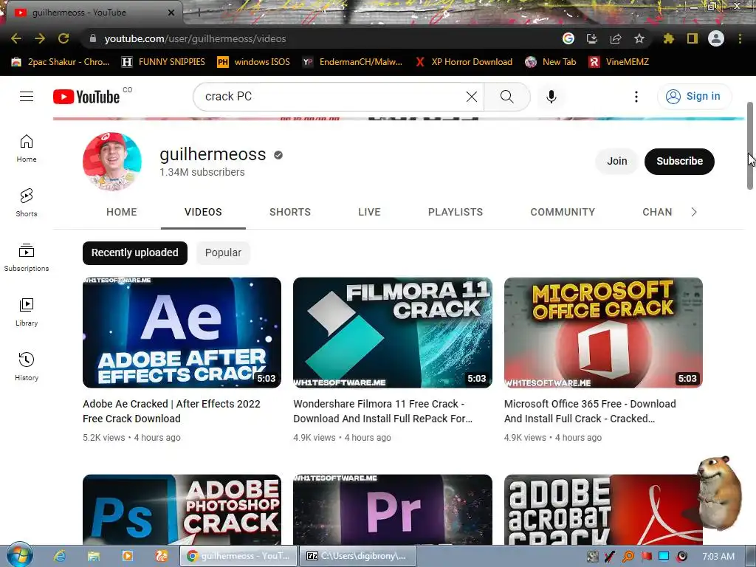Click the browser forward arrow
The width and height of the screenshot is (756, 567).
tap(40, 38)
